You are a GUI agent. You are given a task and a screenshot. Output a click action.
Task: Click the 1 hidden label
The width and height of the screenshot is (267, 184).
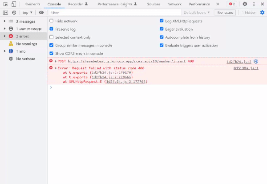249,12
